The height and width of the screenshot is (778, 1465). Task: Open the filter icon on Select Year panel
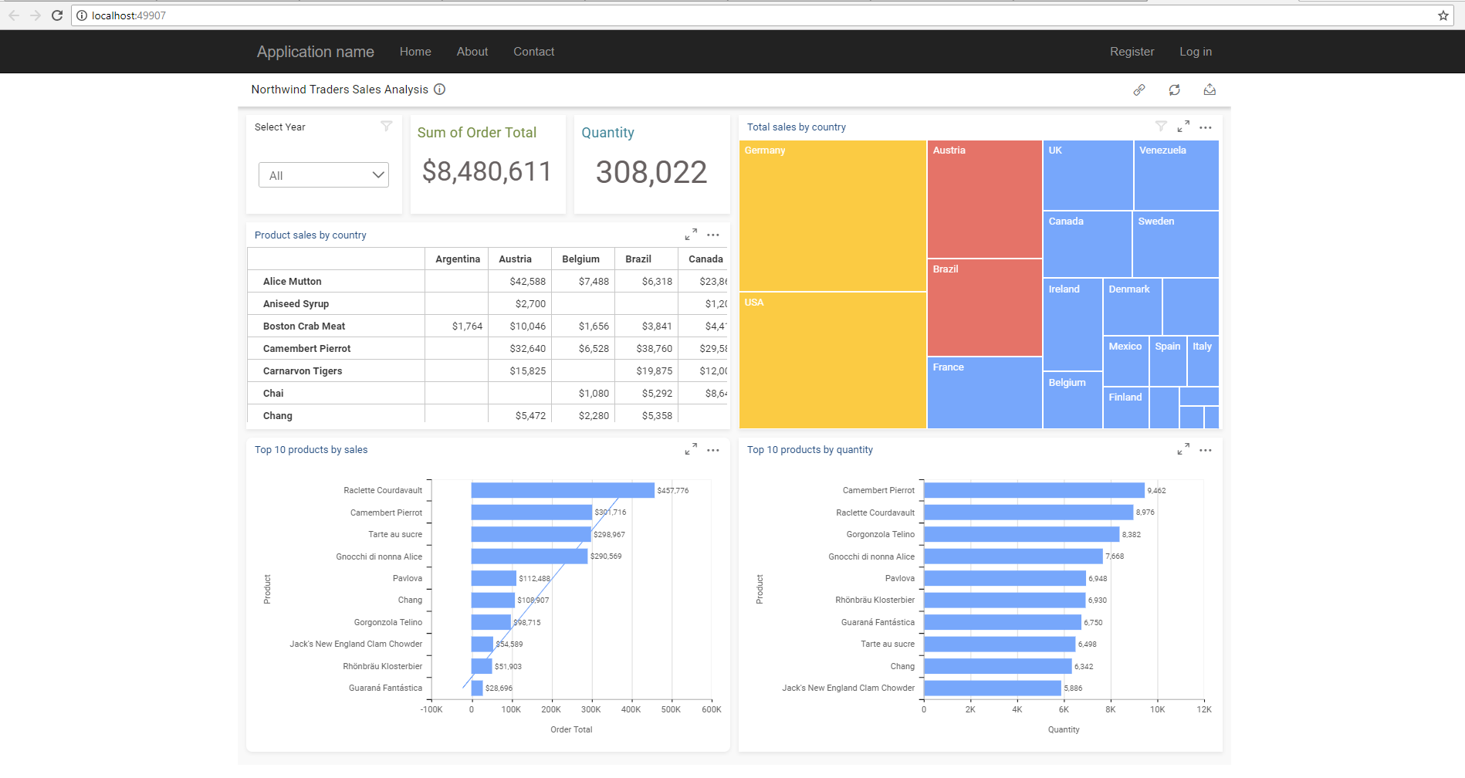click(386, 126)
